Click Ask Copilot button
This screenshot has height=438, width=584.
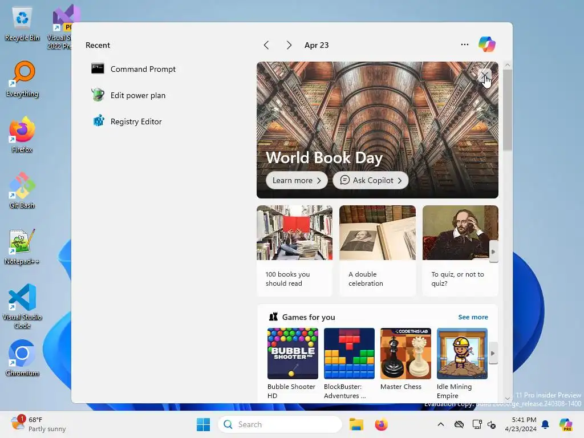(371, 180)
